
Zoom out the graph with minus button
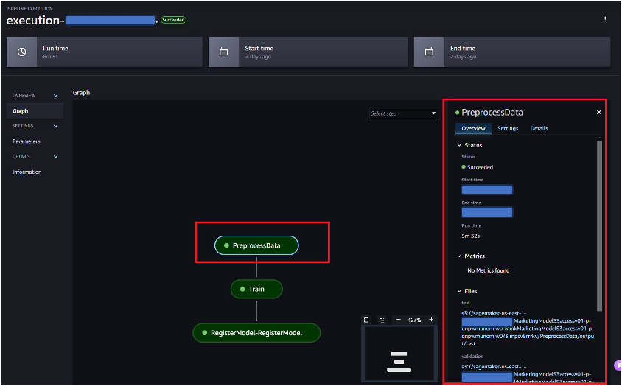coord(399,320)
